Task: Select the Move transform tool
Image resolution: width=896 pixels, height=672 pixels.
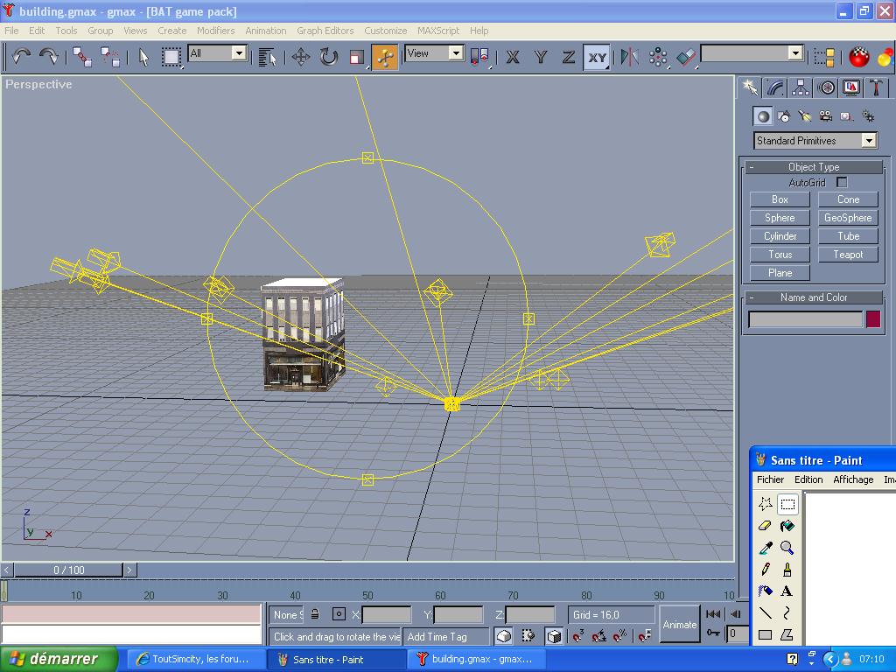Action: pos(301,58)
